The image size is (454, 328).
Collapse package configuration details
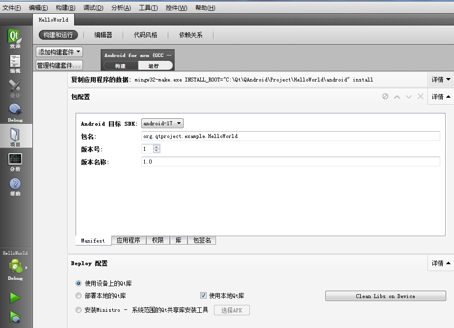441,97
